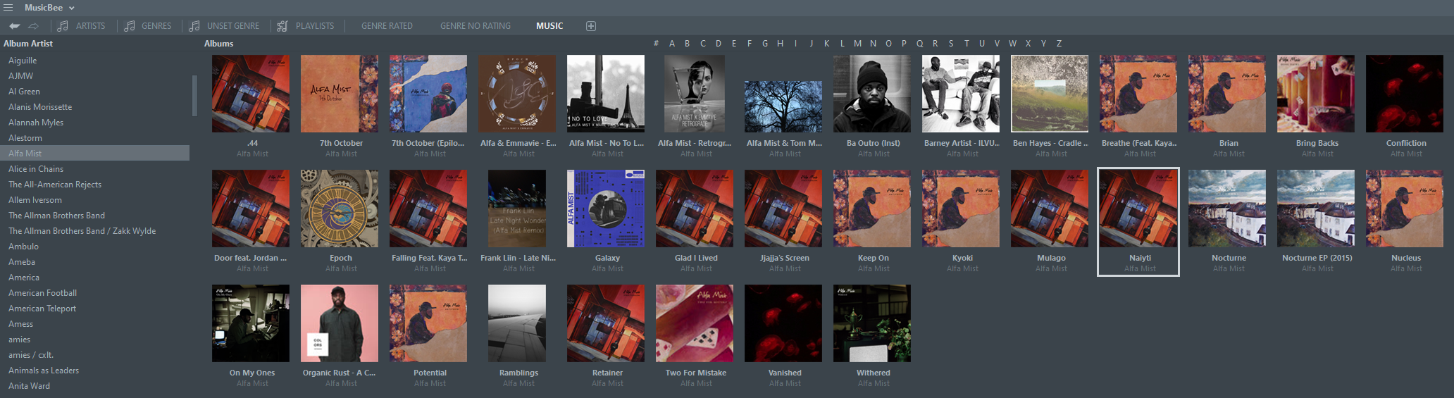Go forward with the right arrow
The width and height of the screenshot is (1454, 398).
(x=33, y=26)
